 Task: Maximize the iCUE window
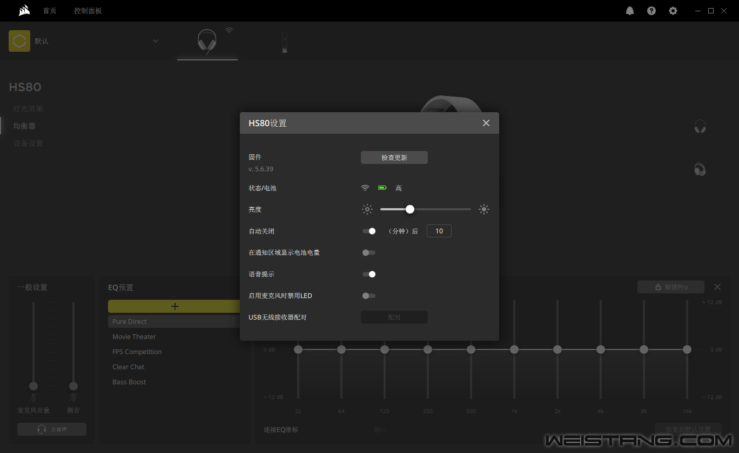pyautogui.click(x=711, y=11)
